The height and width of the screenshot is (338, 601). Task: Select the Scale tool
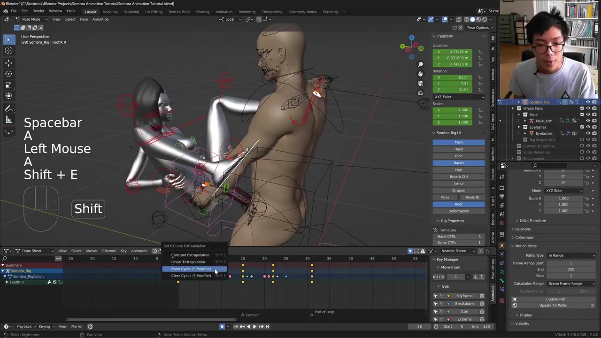pyautogui.click(x=8, y=85)
